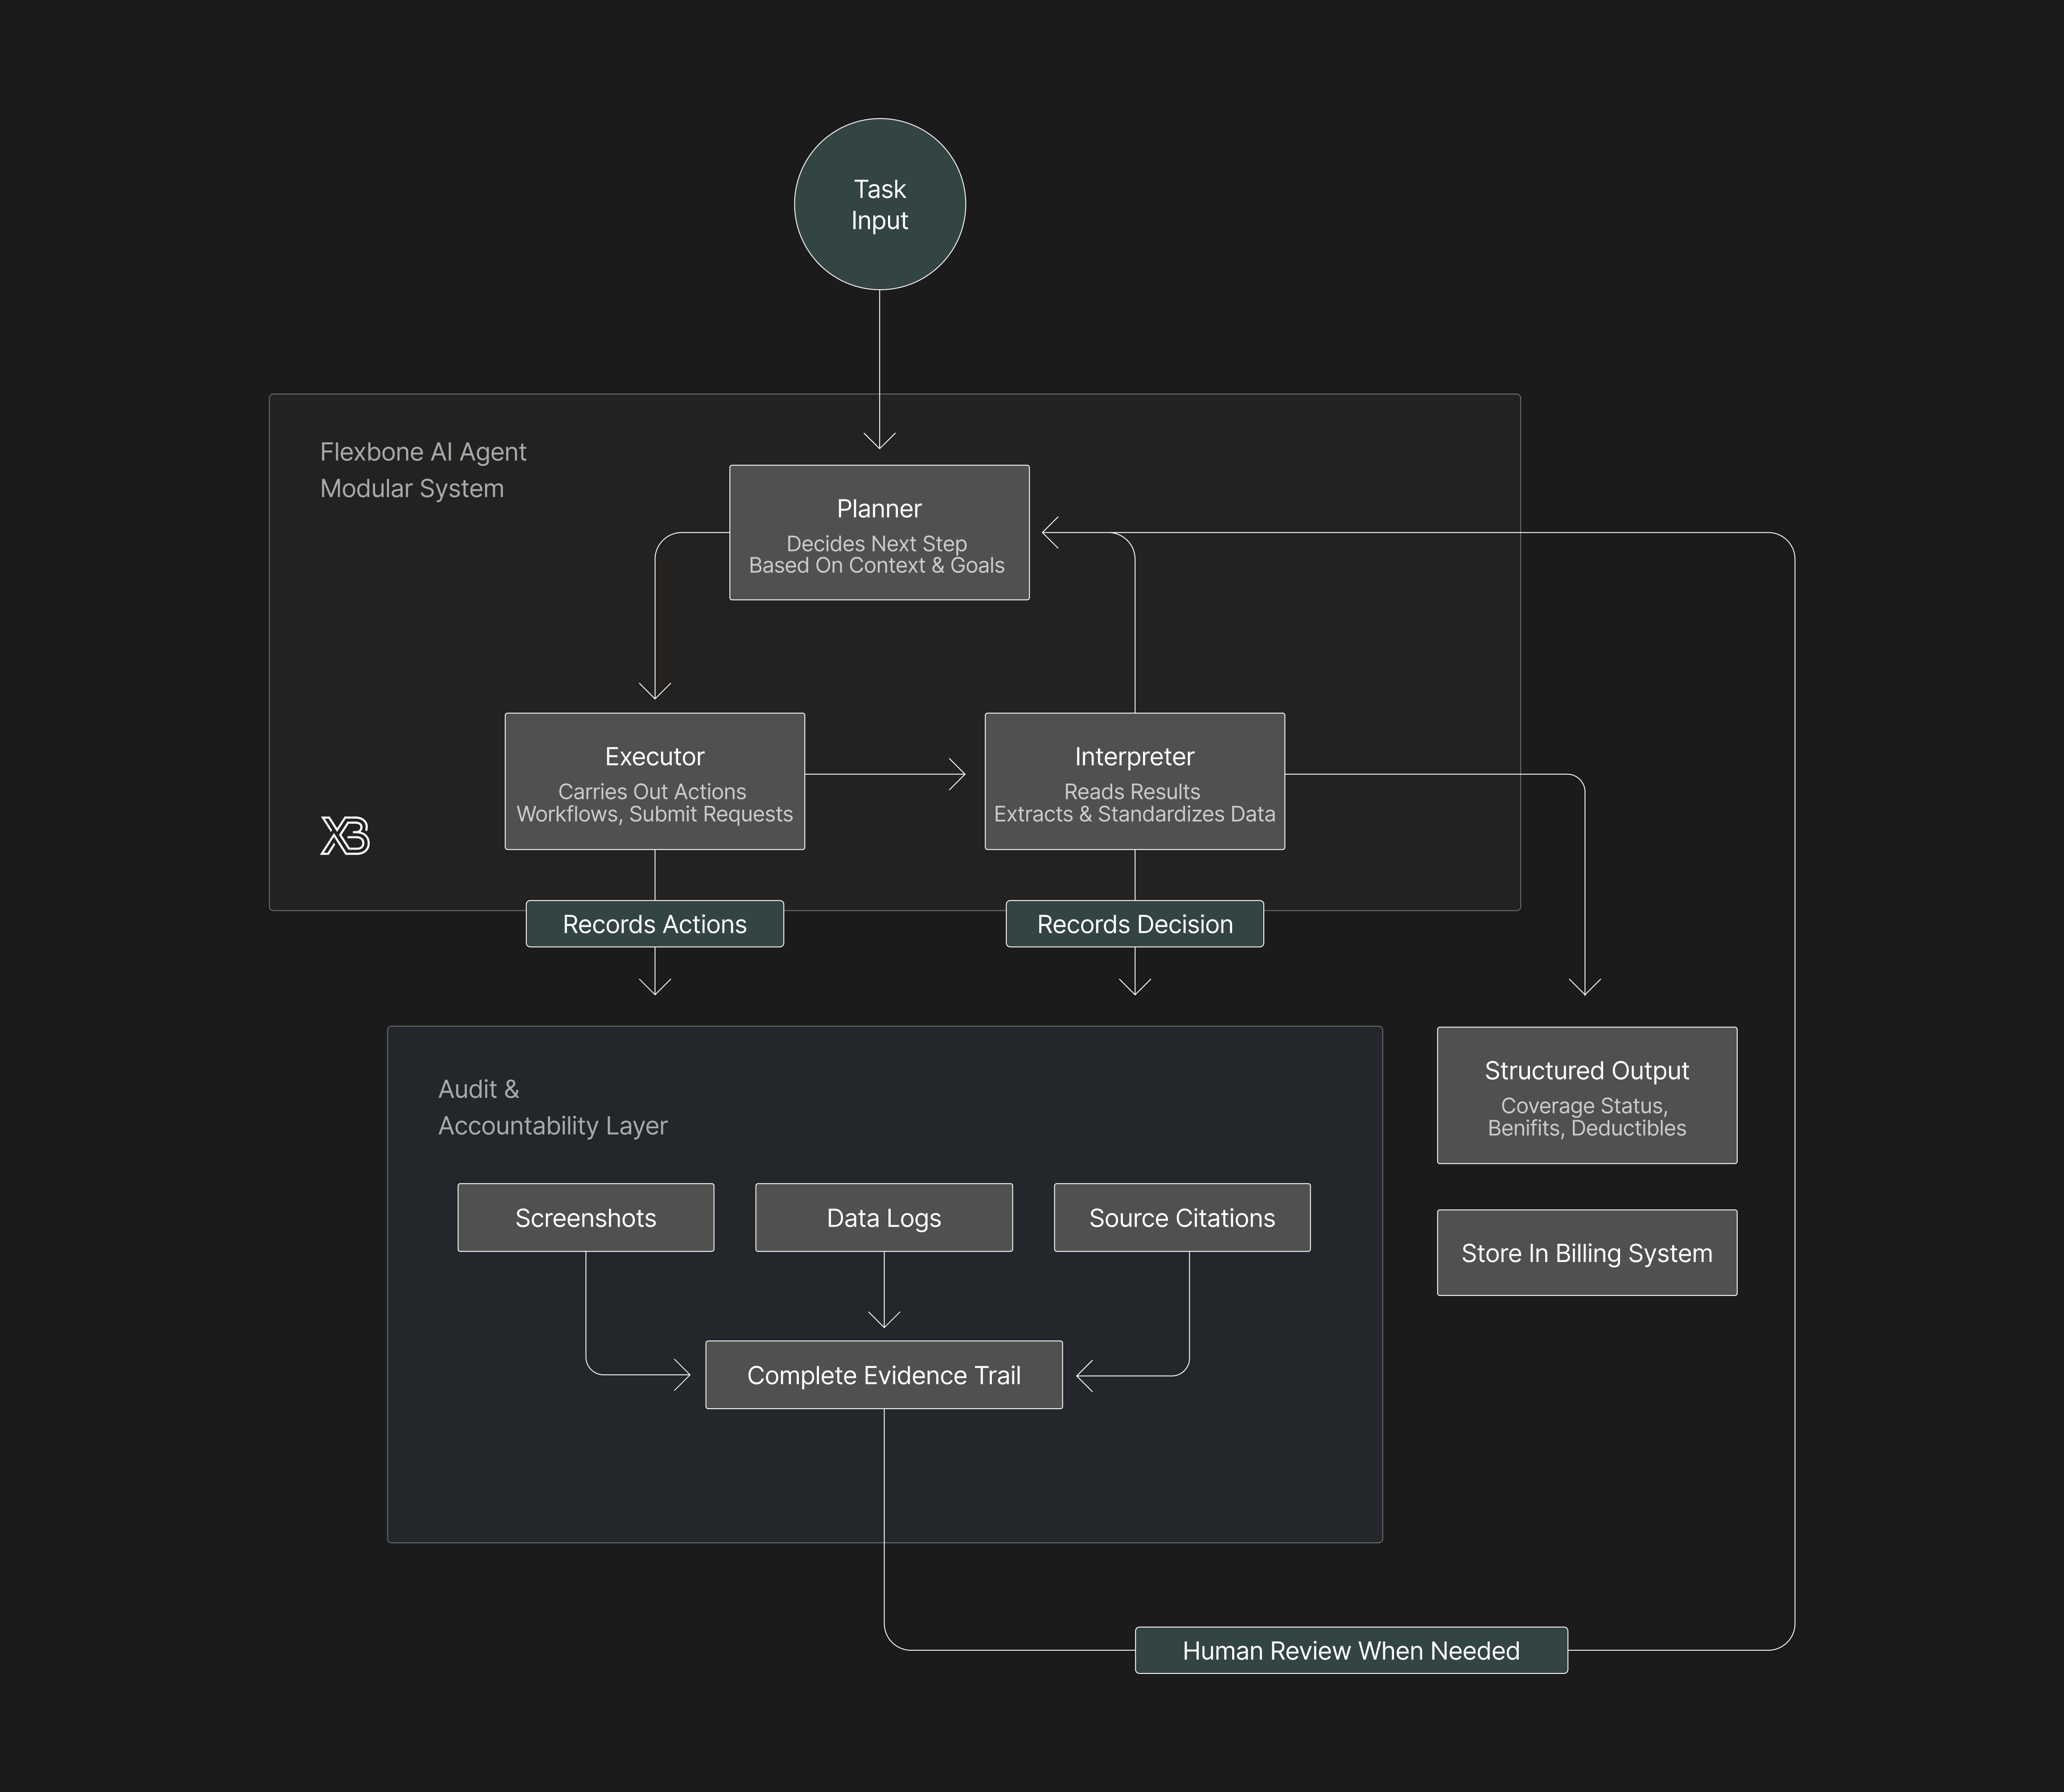Click Flexbone AI Agent Modular System title
Viewport: 2064px width, 1792px height.
point(422,470)
